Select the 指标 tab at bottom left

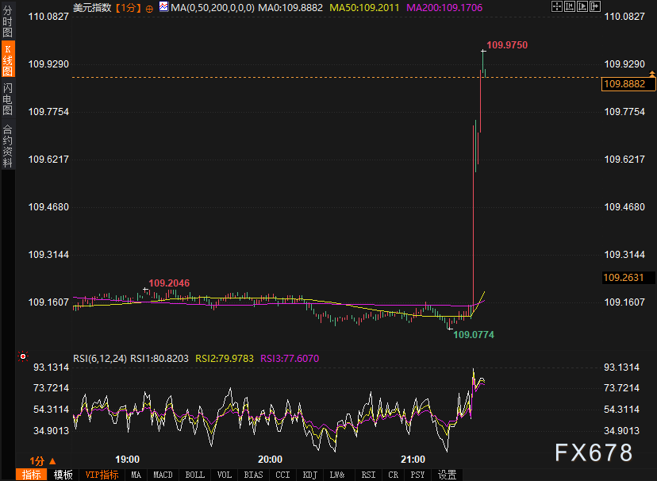[x=32, y=475]
